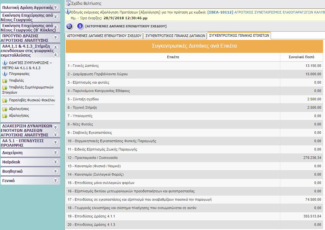Select the step 1 circle of the wizard
This screenshot has height=230, width=325.
[x=80, y=26]
